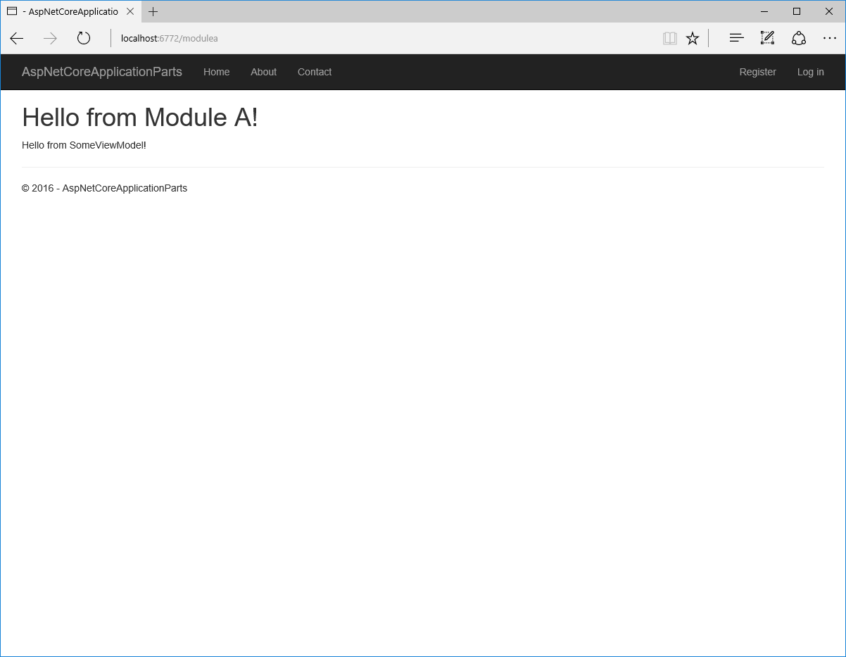Screen dimensions: 846x657
Task: Close the AspNetCoreApplicatio tab
Action: [x=130, y=11]
